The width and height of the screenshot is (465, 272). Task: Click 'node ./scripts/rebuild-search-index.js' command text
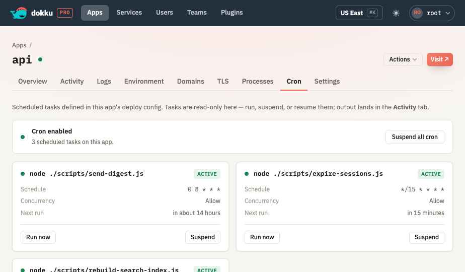click(x=104, y=269)
